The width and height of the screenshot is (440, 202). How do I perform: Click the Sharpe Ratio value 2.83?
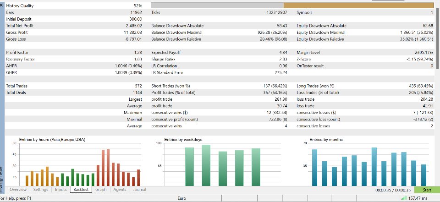click(x=283, y=59)
